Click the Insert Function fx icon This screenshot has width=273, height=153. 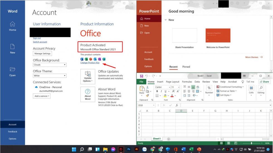pos(177,105)
